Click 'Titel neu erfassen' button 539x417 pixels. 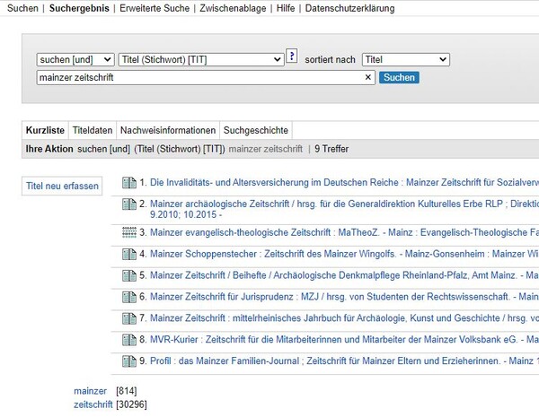62,186
